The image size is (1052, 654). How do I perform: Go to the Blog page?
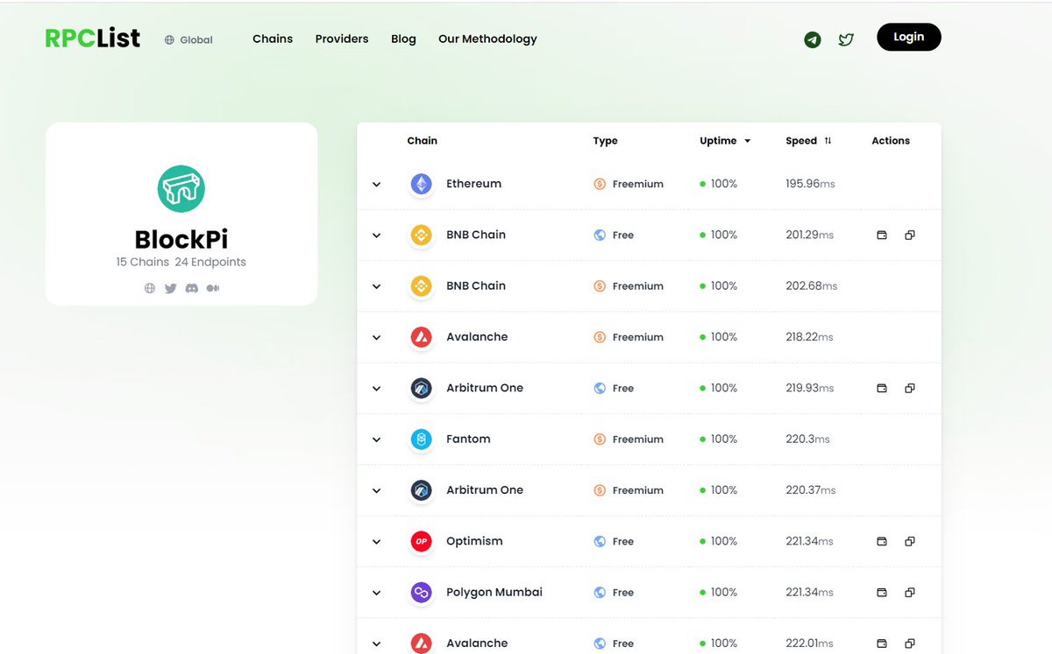[x=403, y=39]
